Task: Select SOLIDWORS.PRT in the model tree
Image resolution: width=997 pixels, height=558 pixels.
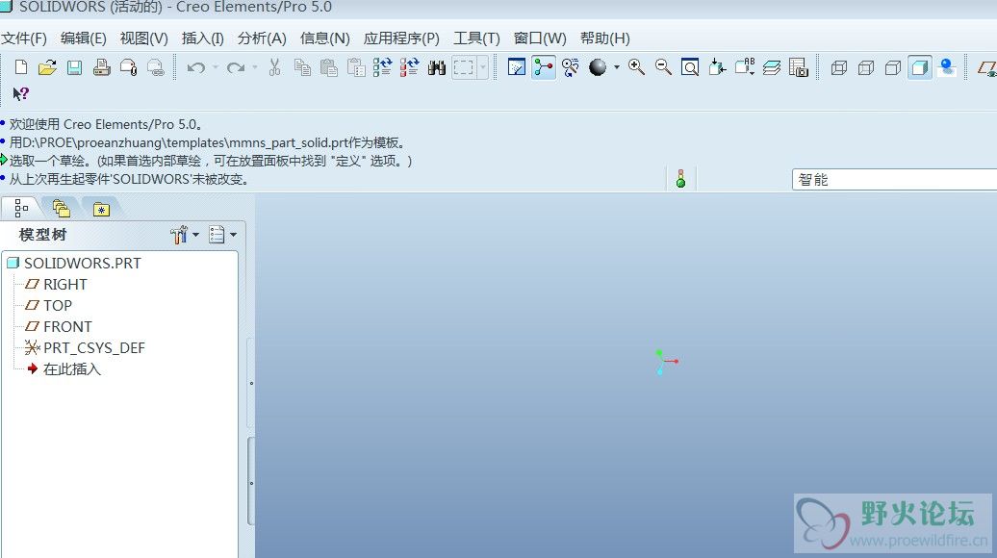Action: (74, 263)
